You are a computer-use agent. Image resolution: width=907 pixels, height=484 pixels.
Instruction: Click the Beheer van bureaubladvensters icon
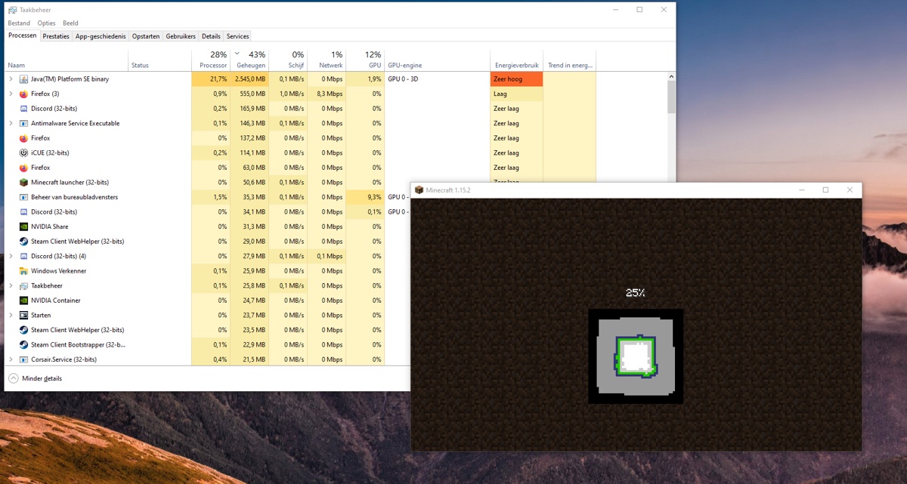(23, 197)
